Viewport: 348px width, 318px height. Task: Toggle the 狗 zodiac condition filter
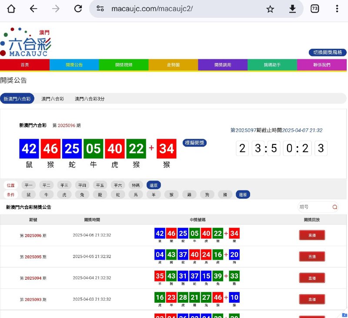click(207, 194)
